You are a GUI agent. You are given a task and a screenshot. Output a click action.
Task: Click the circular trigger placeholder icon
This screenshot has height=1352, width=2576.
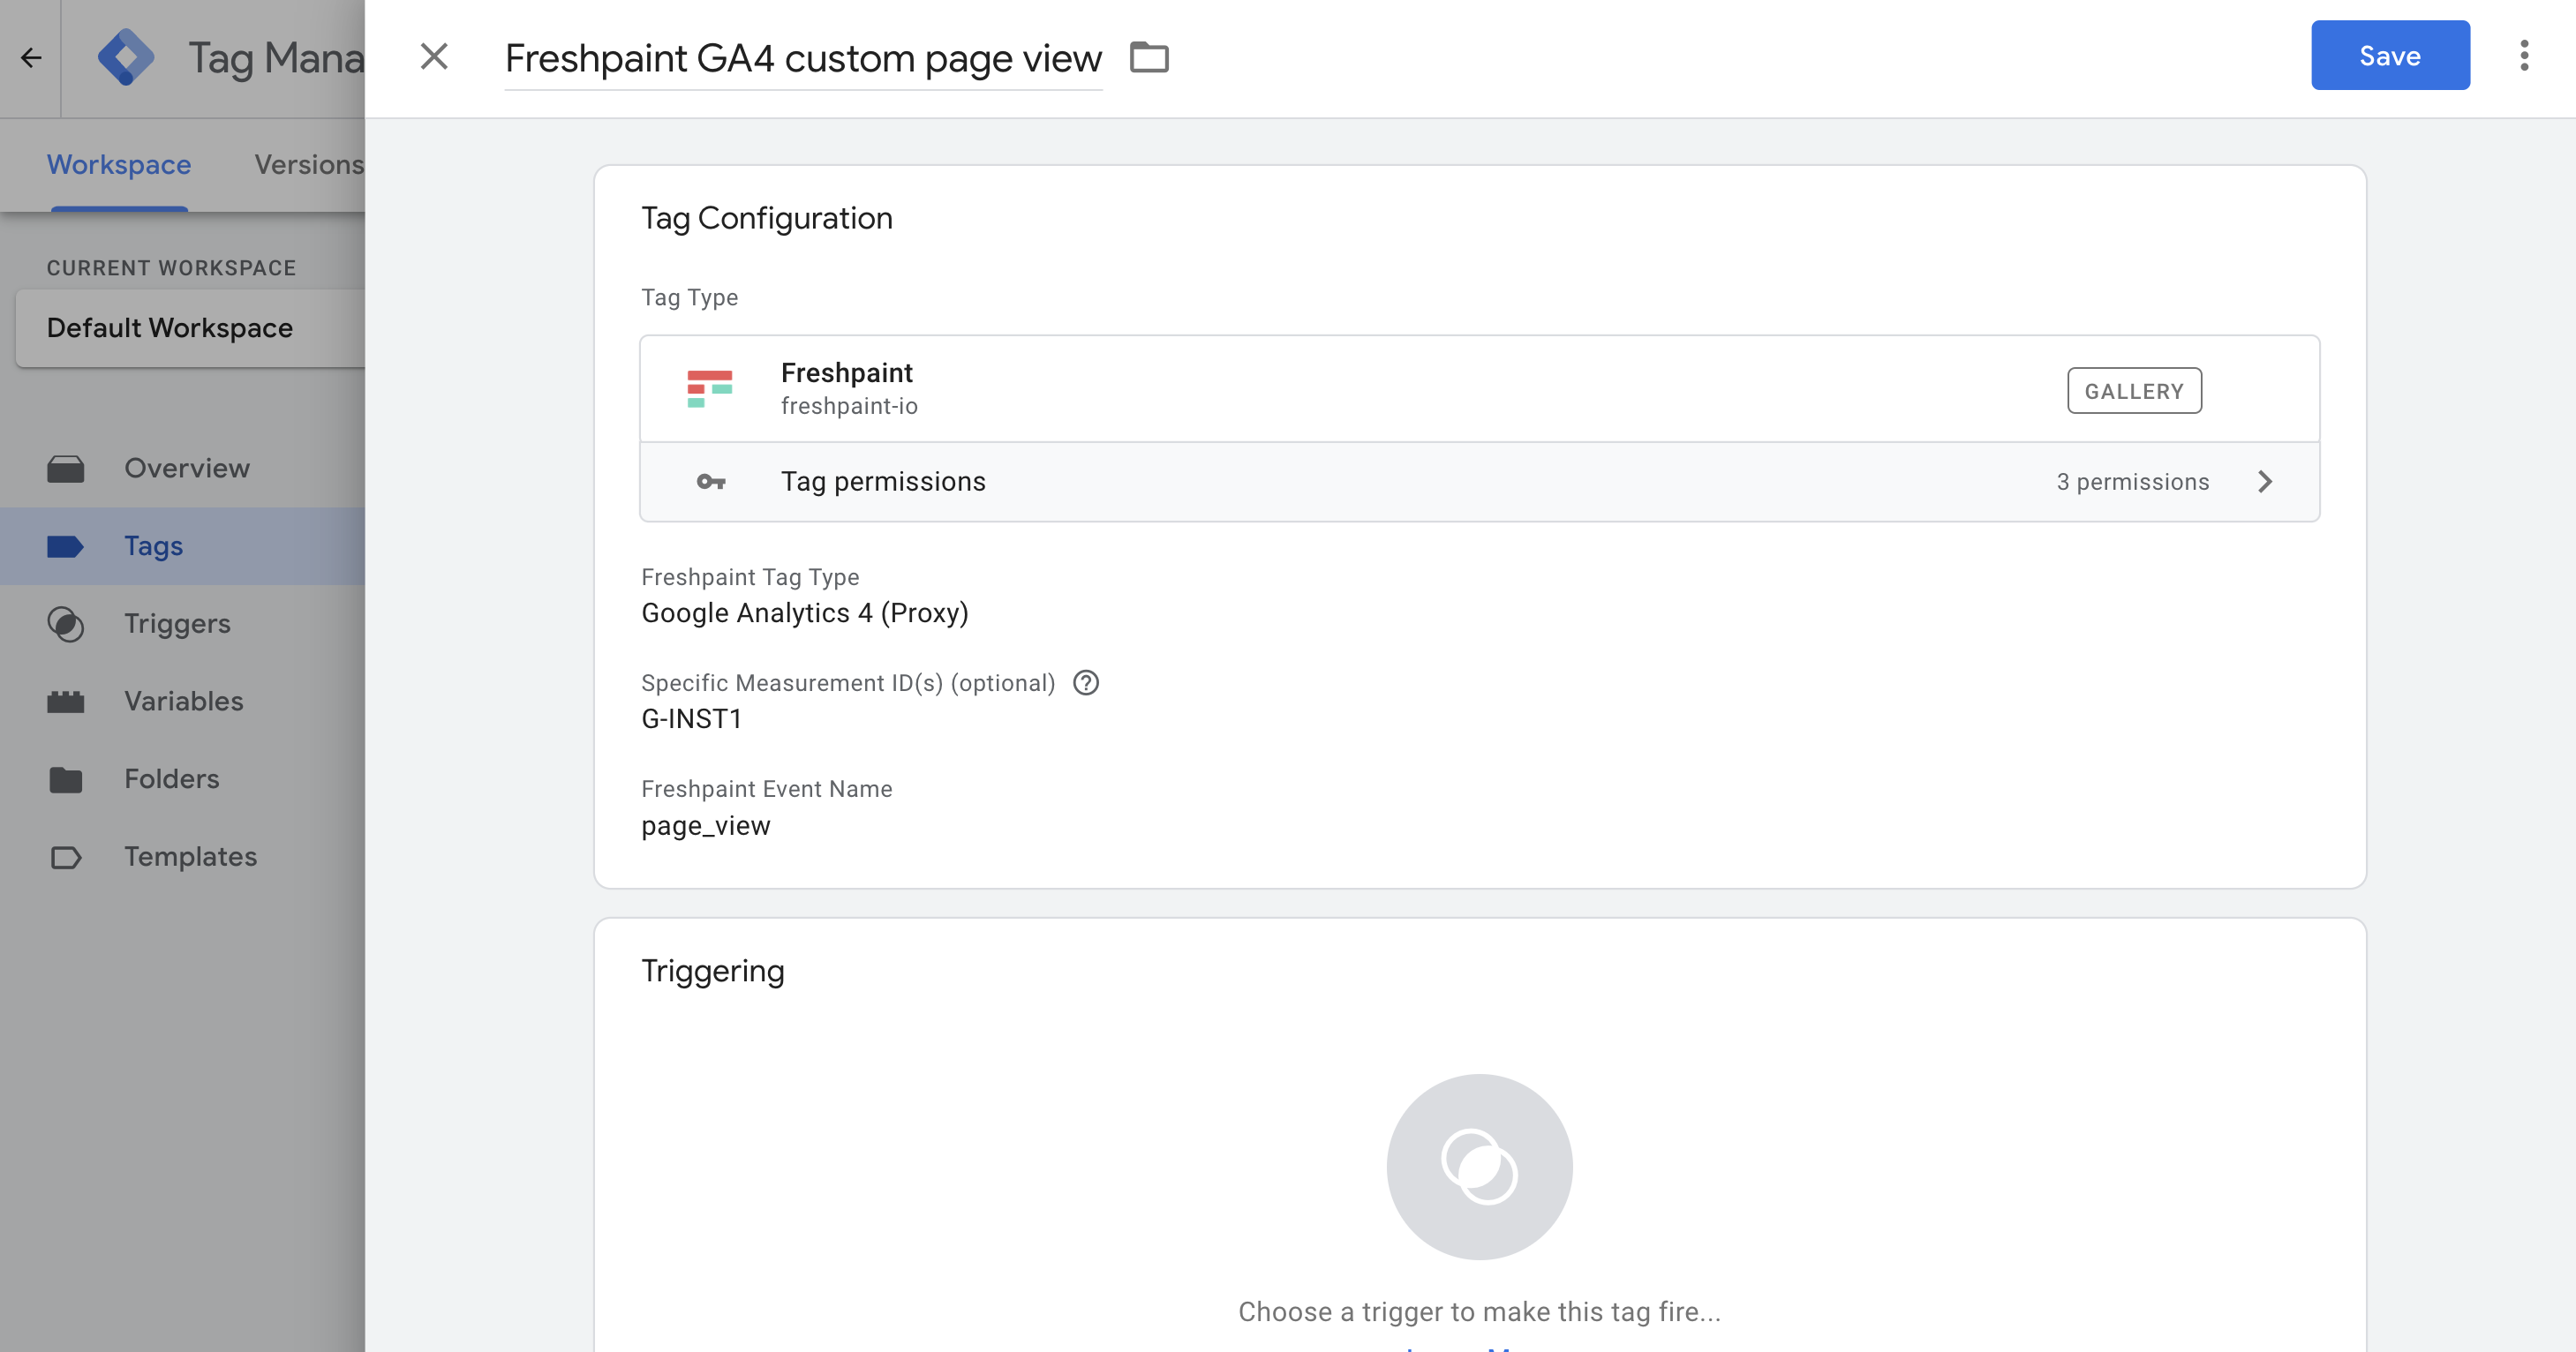tap(1479, 1166)
